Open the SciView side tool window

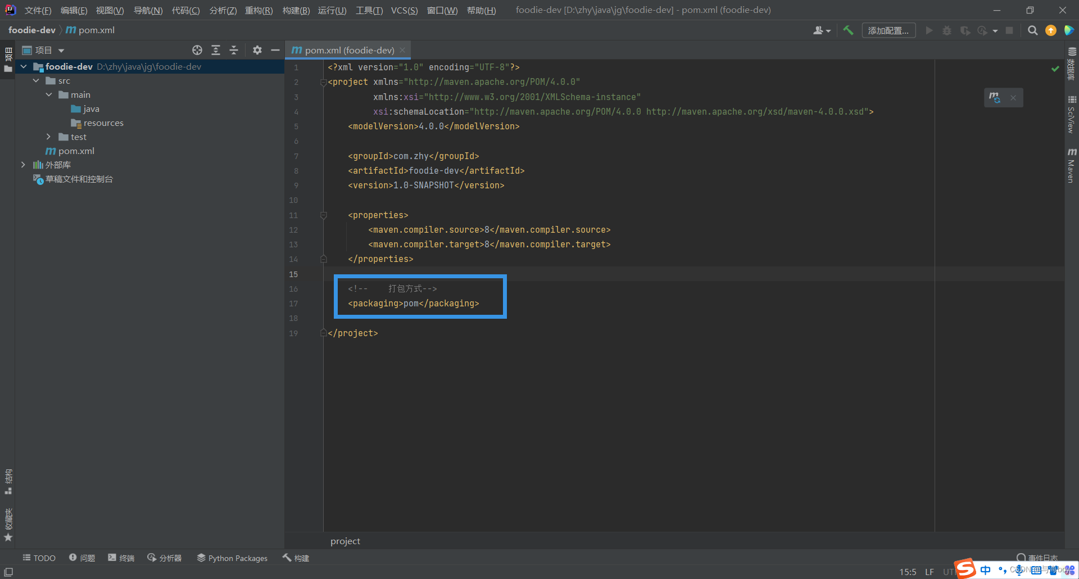click(1072, 114)
